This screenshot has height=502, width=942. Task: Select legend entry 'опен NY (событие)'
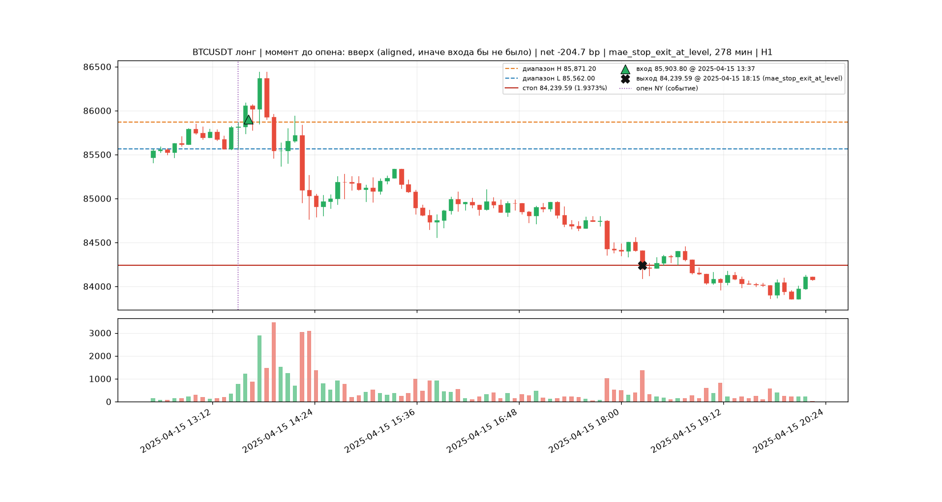pyautogui.click(x=667, y=88)
